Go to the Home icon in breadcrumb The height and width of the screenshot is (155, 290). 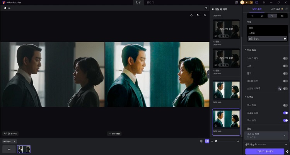[x=5, y=8]
